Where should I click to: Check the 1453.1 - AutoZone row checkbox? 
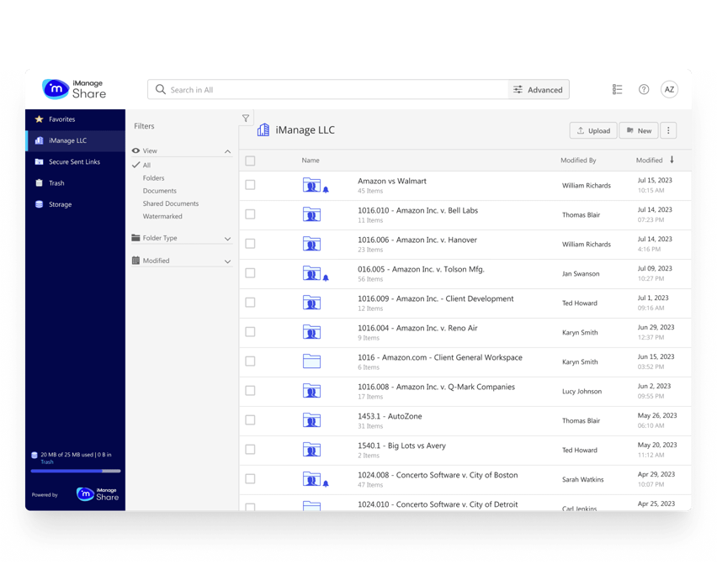coord(250,420)
